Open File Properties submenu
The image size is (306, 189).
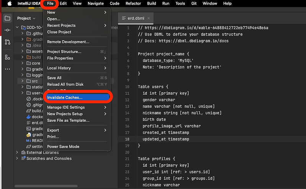click(77, 58)
